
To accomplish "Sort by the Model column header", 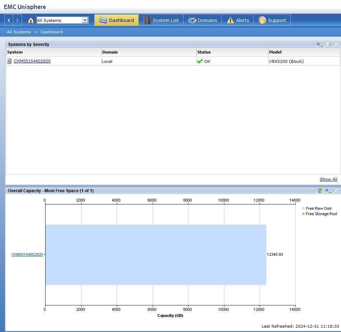I will click(x=304, y=52).
